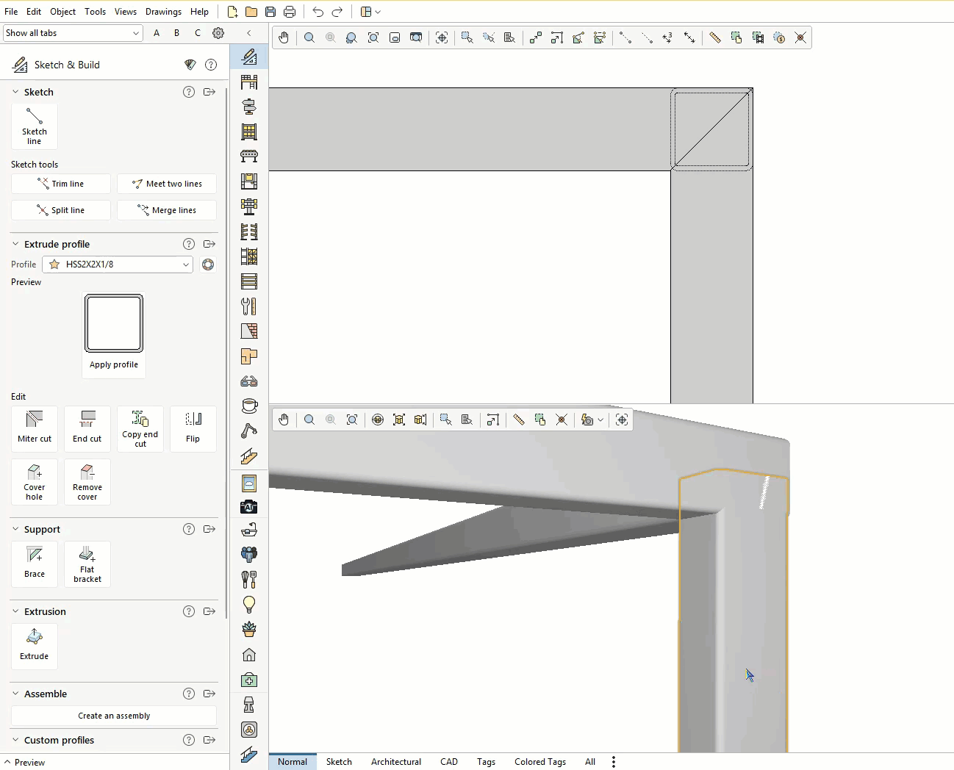Activate pan hand in top viewport toolbar
954x770 pixels.
tap(284, 37)
